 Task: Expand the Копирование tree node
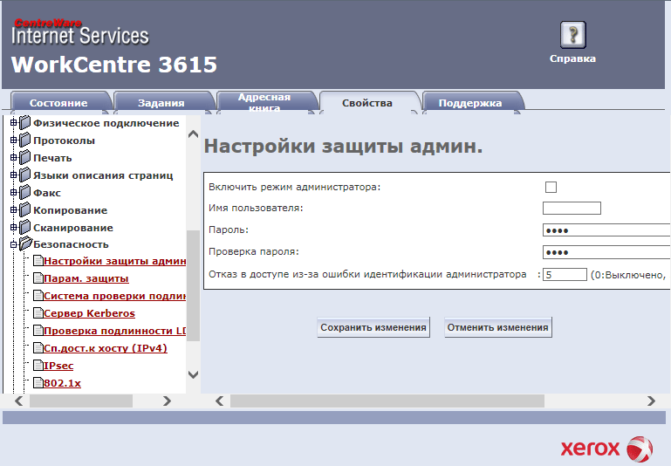(14, 210)
